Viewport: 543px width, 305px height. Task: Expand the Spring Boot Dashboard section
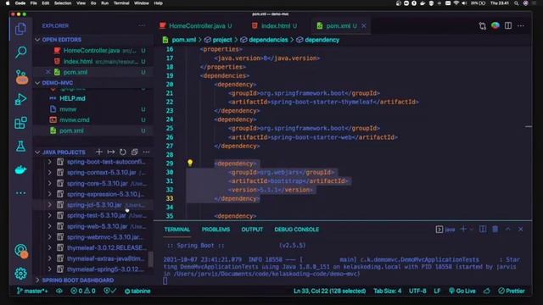[37, 280]
